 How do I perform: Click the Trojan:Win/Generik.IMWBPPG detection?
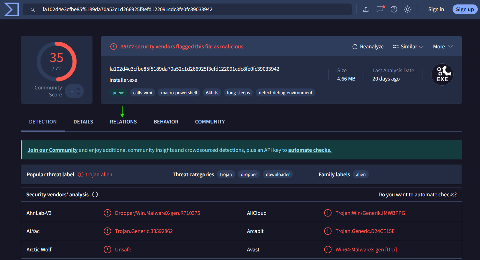[370, 213]
